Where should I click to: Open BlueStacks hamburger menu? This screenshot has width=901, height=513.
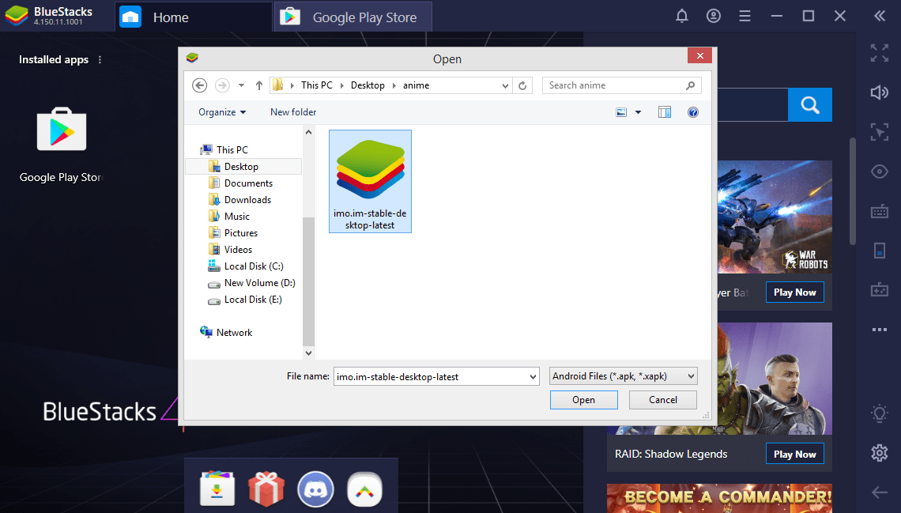745,16
